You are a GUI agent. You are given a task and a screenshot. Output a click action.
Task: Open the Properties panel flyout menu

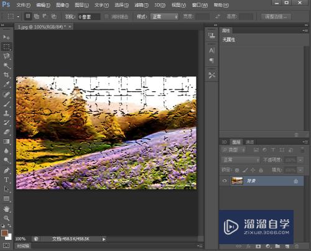[305, 30]
